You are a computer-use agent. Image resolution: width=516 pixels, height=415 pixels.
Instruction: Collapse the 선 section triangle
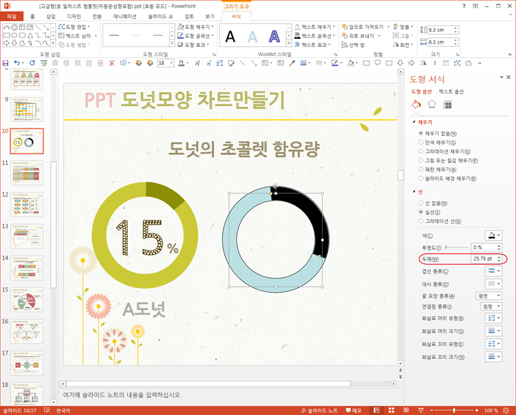pyautogui.click(x=413, y=192)
